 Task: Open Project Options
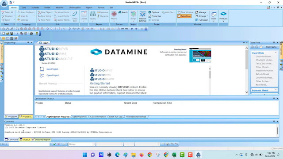pos(153,12)
